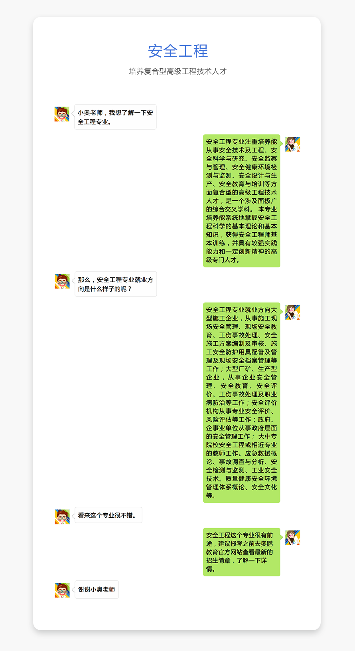Click the bubble asking about 就业方向
Image resolution: width=355 pixels, height=651 pixels.
116,284
